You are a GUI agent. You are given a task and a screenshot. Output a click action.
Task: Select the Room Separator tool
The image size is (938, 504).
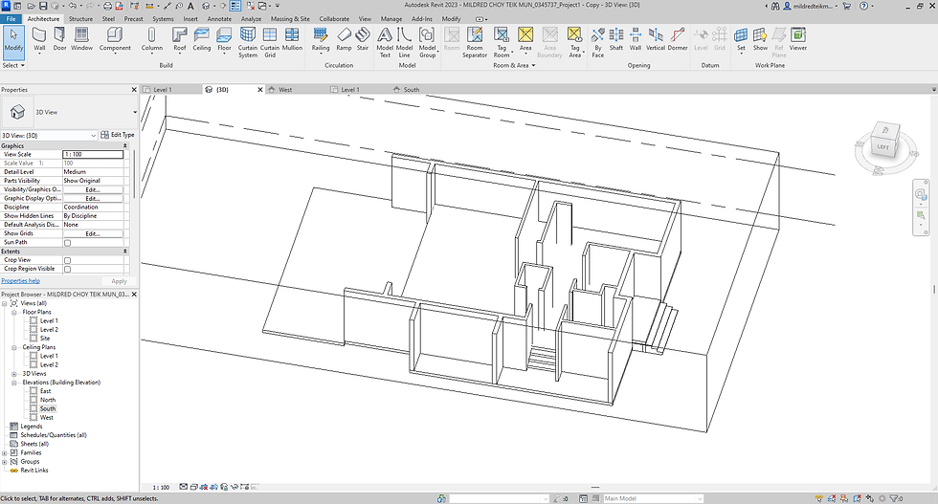[x=475, y=42]
